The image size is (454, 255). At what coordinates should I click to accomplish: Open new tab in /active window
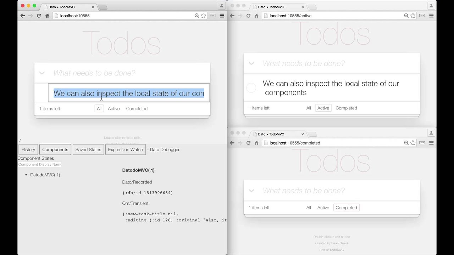click(x=312, y=7)
